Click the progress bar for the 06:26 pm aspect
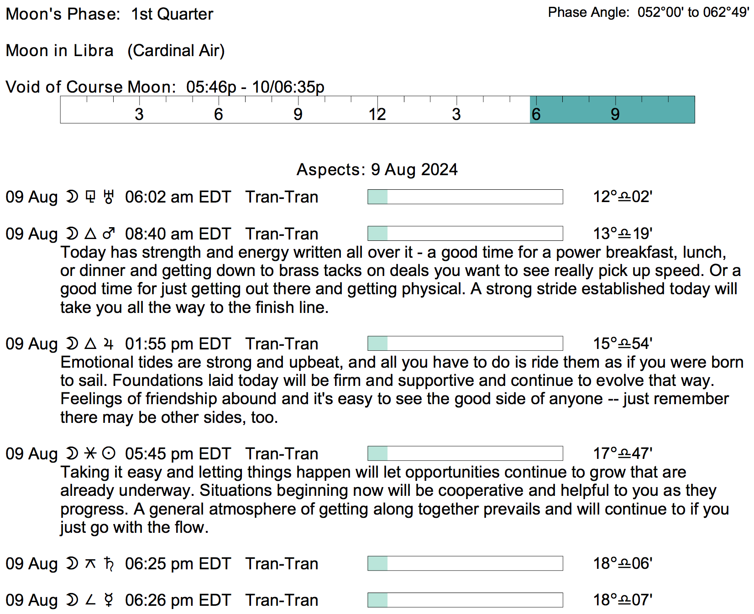The height and width of the screenshot is (614, 754). click(465, 600)
